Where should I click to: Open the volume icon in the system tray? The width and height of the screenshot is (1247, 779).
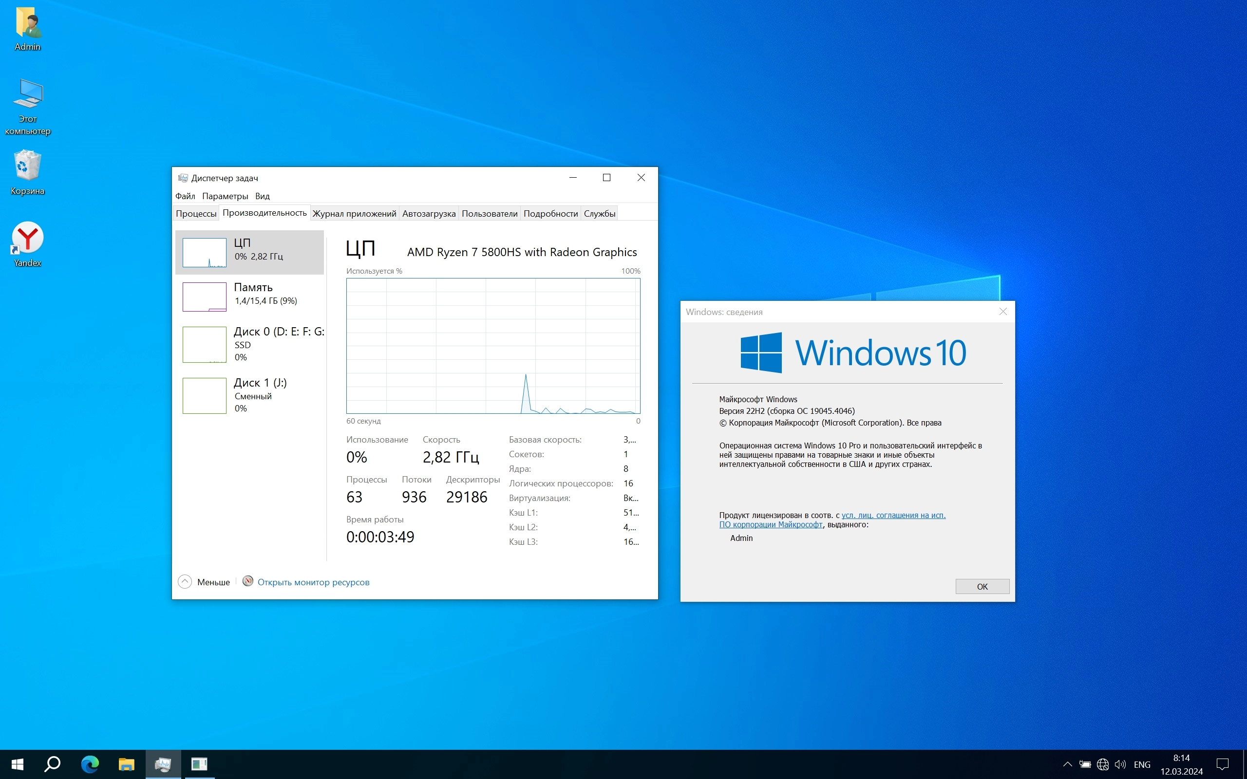(1120, 764)
